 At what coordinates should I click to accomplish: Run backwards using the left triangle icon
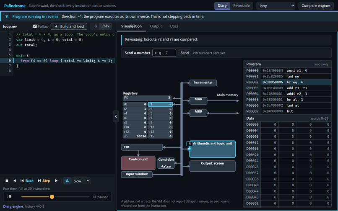[15, 181]
